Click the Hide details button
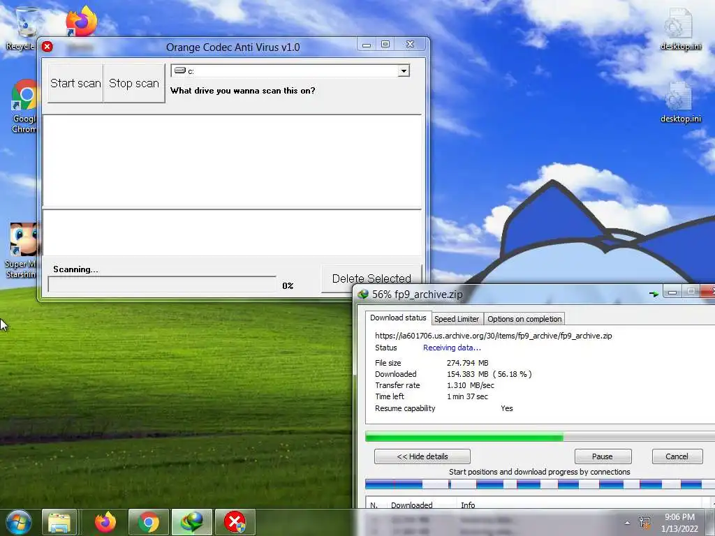The image size is (715, 536). [422, 456]
